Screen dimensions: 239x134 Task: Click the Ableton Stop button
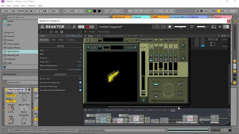point(94,11)
